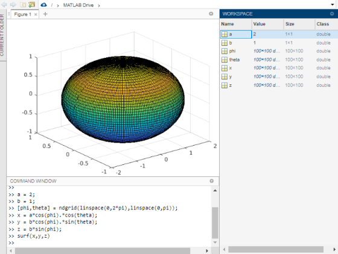Click the figure tab drag handle
338x254 pixels.
point(9,14)
